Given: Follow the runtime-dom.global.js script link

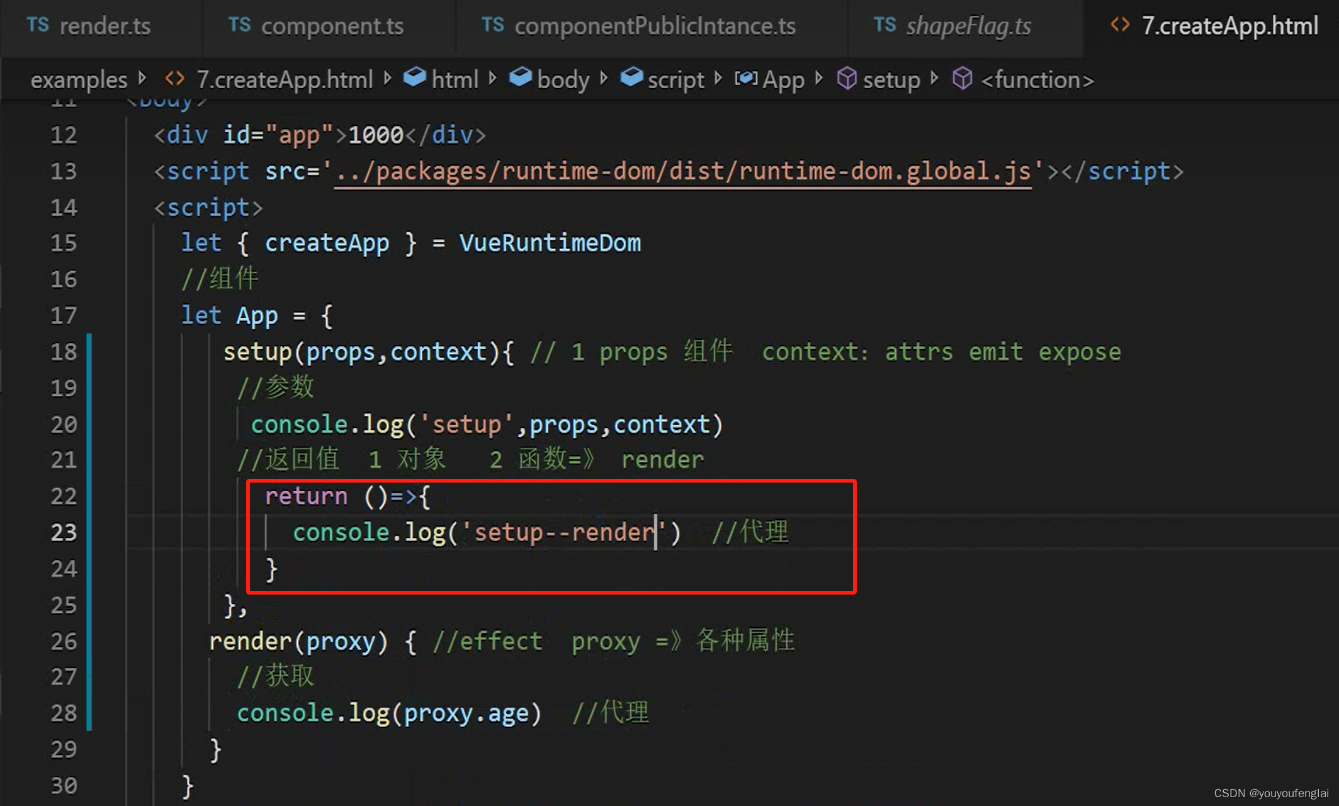Looking at the screenshot, I should pyautogui.click(x=683, y=171).
